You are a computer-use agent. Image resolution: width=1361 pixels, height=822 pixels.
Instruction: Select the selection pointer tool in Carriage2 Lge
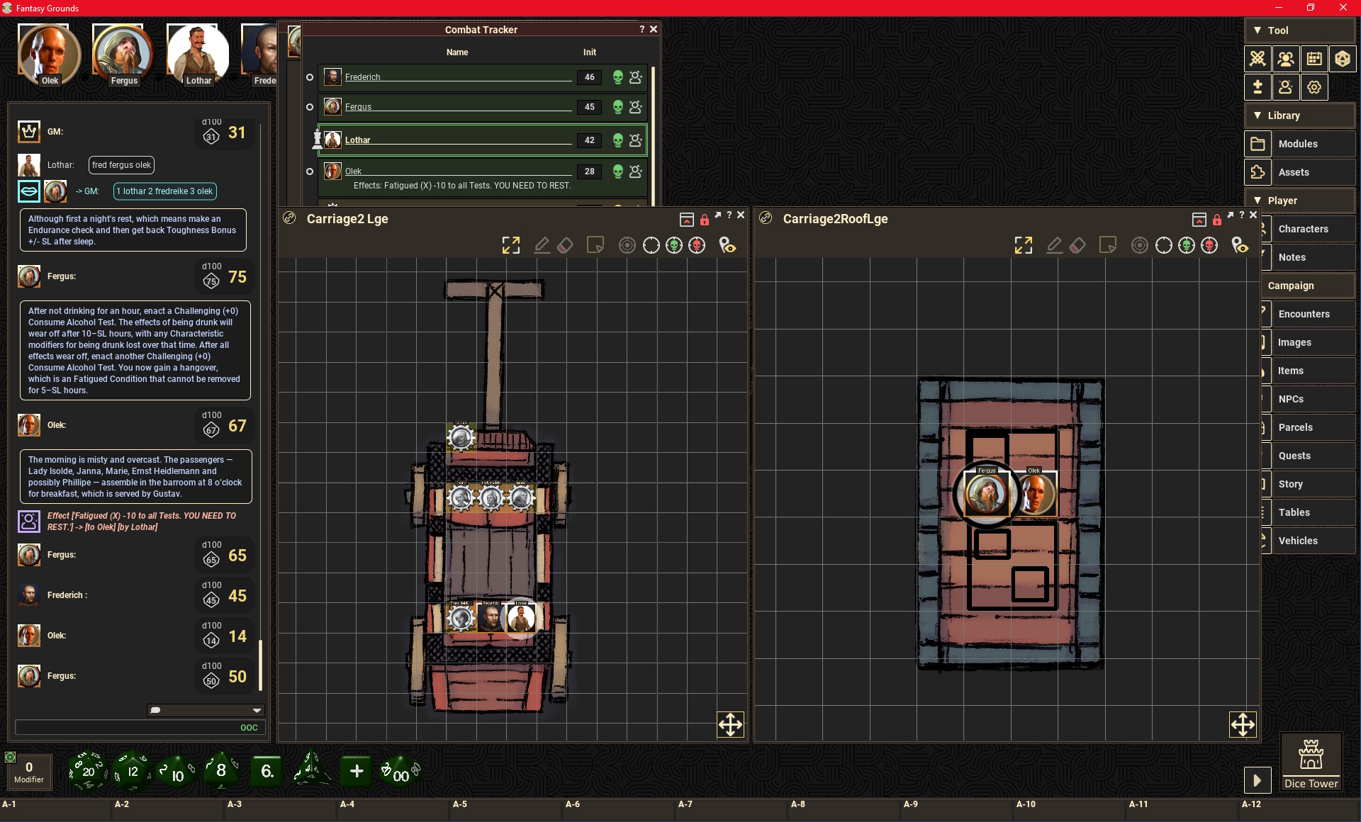coord(595,245)
